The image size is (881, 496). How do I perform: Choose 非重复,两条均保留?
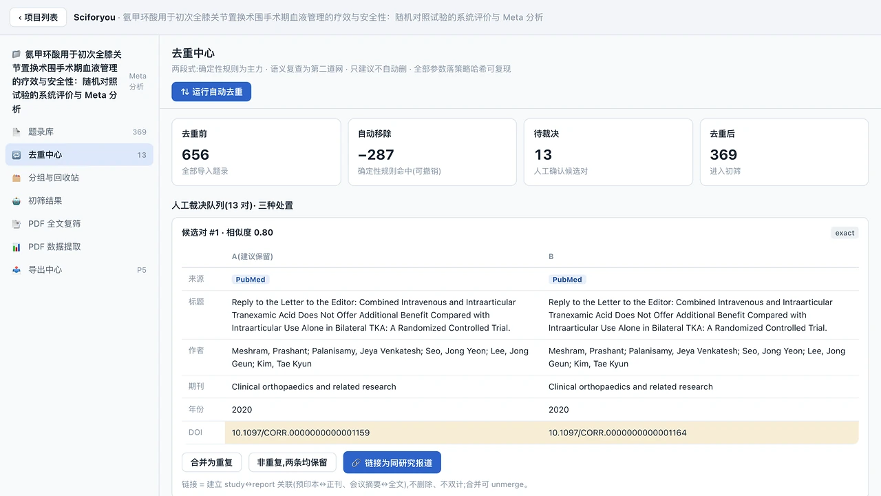pos(293,463)
